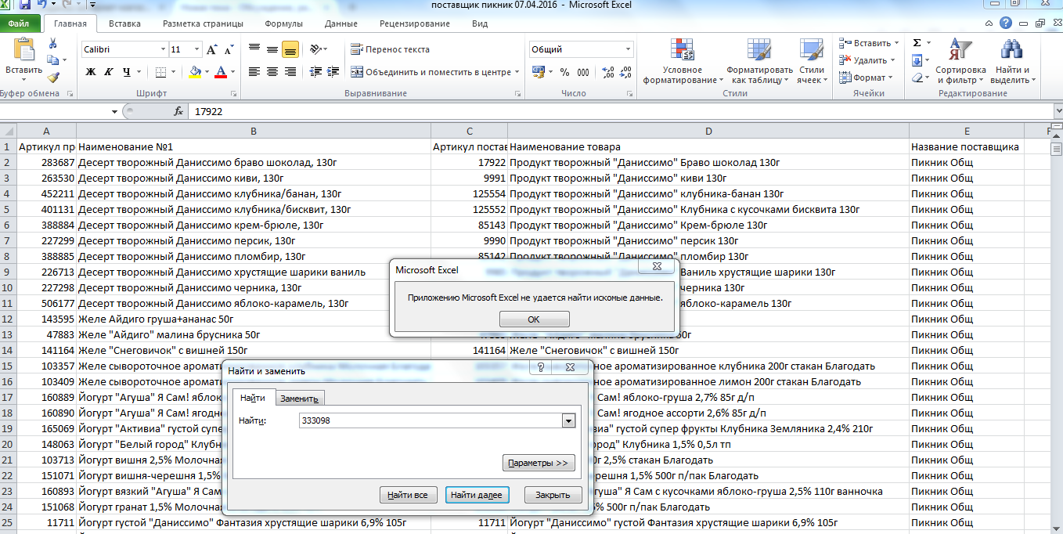Apply the fill color bucket icon

(195, 72)
